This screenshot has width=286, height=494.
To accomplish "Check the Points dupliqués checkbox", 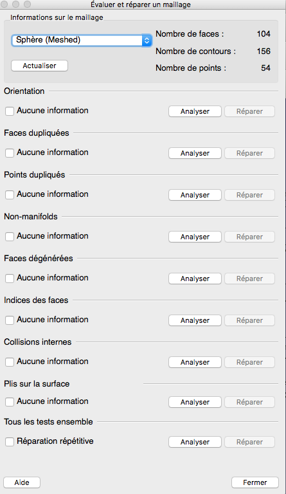I will pos(10,195).
